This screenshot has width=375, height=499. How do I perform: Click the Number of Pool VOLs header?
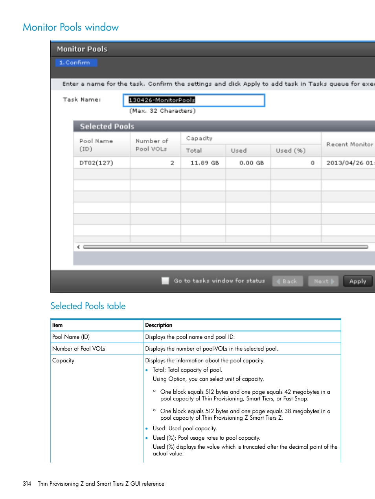coord(155,145)
